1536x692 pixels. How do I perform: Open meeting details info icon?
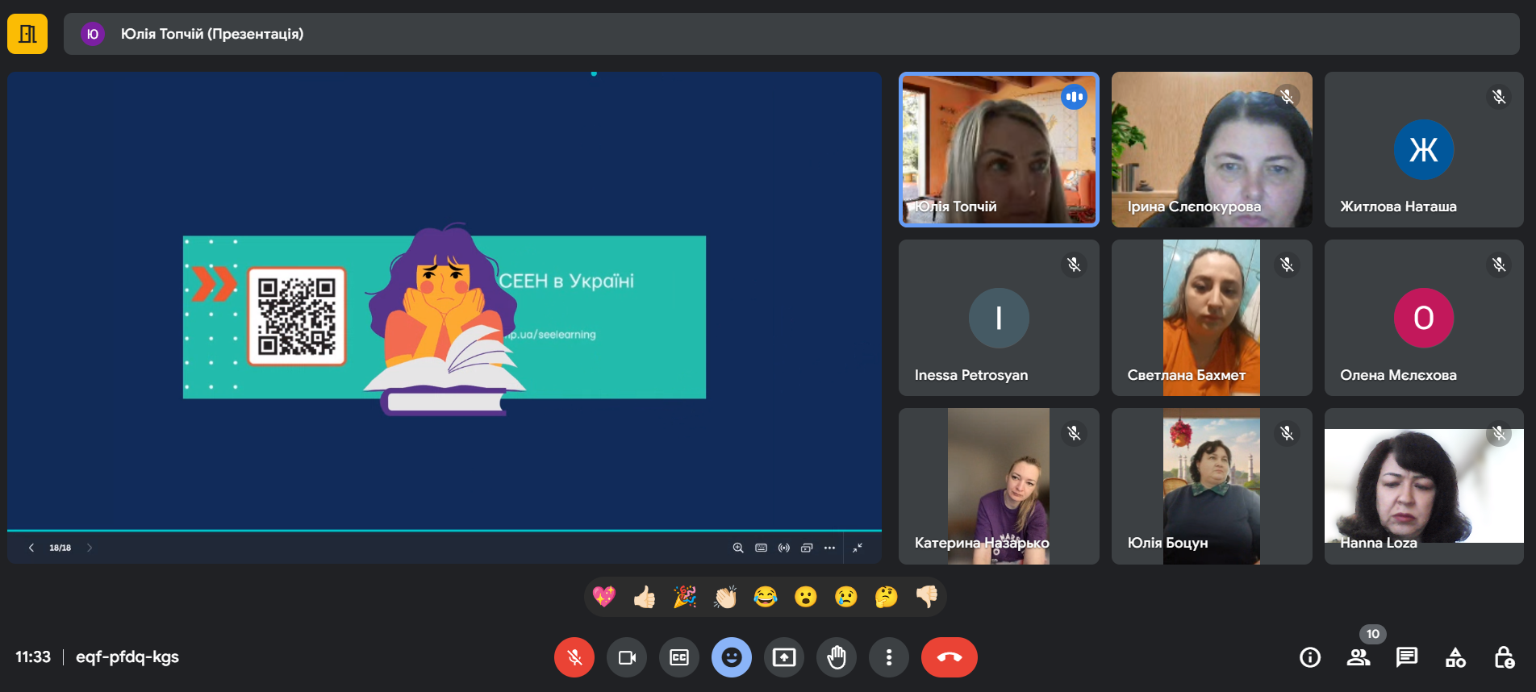(x=1310, y=657)
